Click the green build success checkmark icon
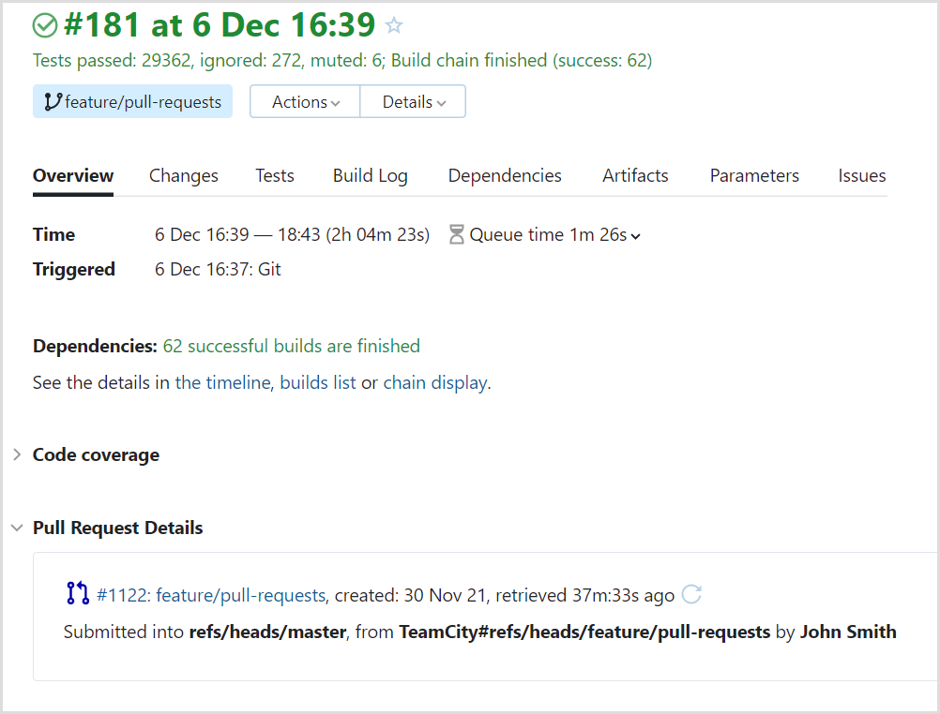The image size is (940, 714). point(44,25)
